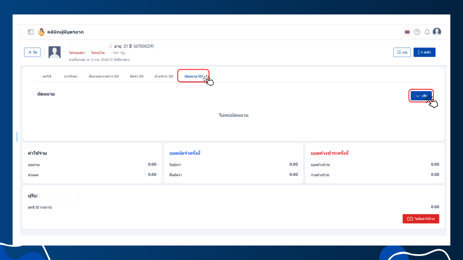This screenshot has width=463, height=260.
Task: Select the มัดจำ (0) tab
Action: click(137, 76)
